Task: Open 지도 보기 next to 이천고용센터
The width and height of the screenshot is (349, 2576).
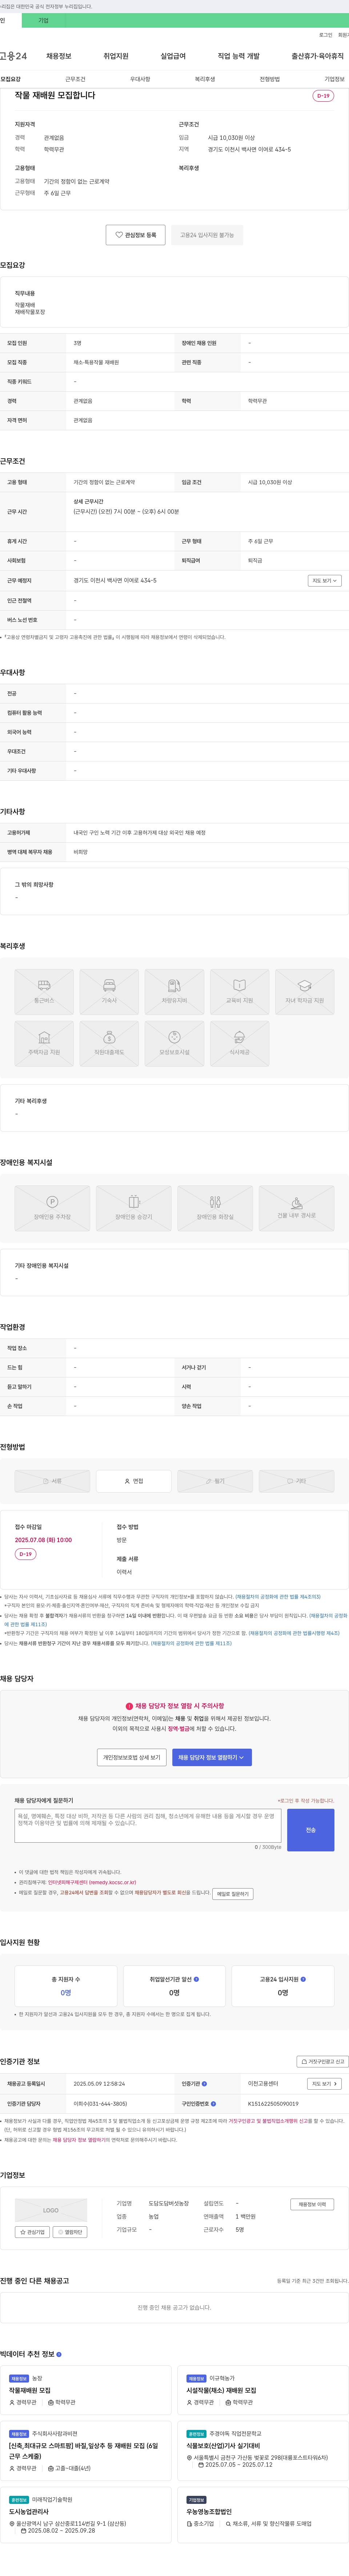Action: click(324, 2084)
